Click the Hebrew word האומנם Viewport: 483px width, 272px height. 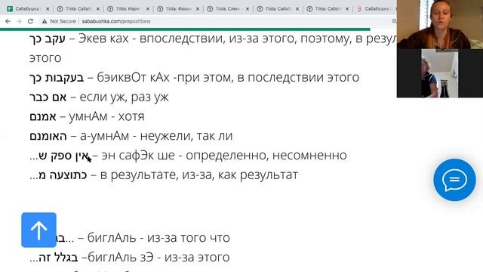(48, 136)
